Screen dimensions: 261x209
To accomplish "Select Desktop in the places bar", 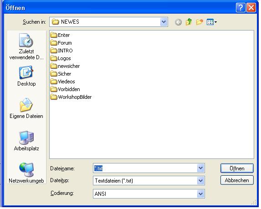I will tap(26, 76).
